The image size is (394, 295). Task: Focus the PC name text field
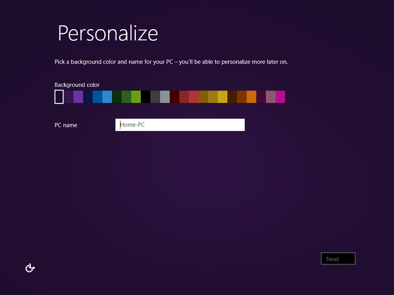tap(180, 125)
